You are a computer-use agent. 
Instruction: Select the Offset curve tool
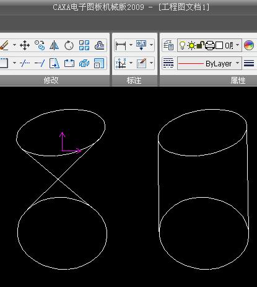click(x=99, y=45)
